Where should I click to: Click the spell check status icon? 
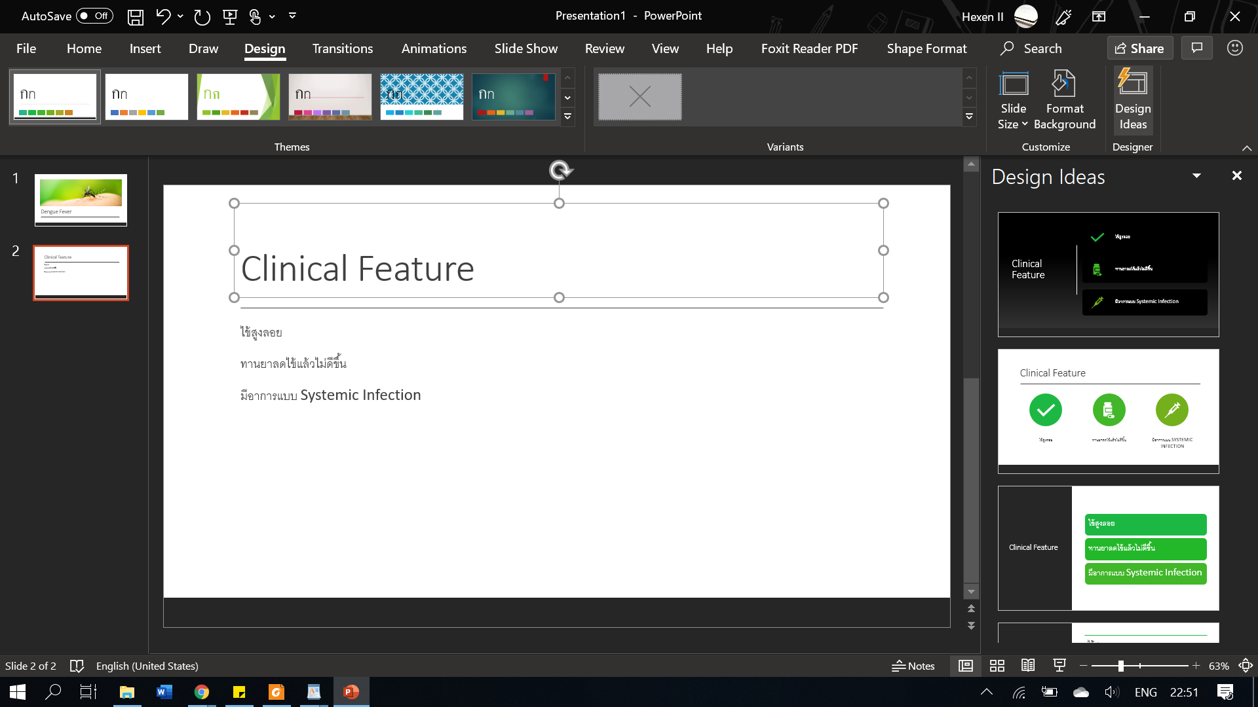point(77,666)
